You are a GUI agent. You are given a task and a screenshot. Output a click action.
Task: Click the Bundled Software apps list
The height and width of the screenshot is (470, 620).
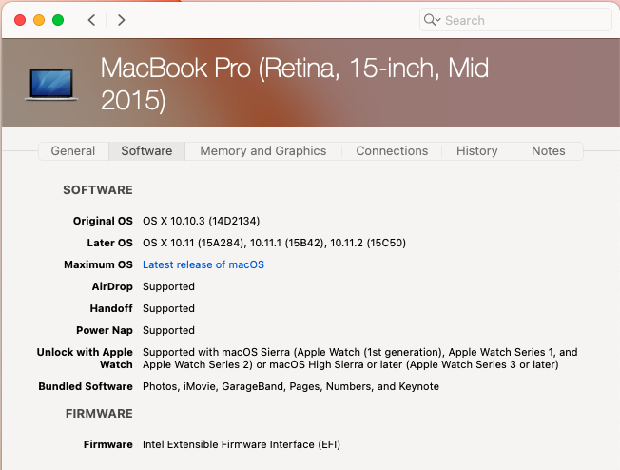[291, 386]
